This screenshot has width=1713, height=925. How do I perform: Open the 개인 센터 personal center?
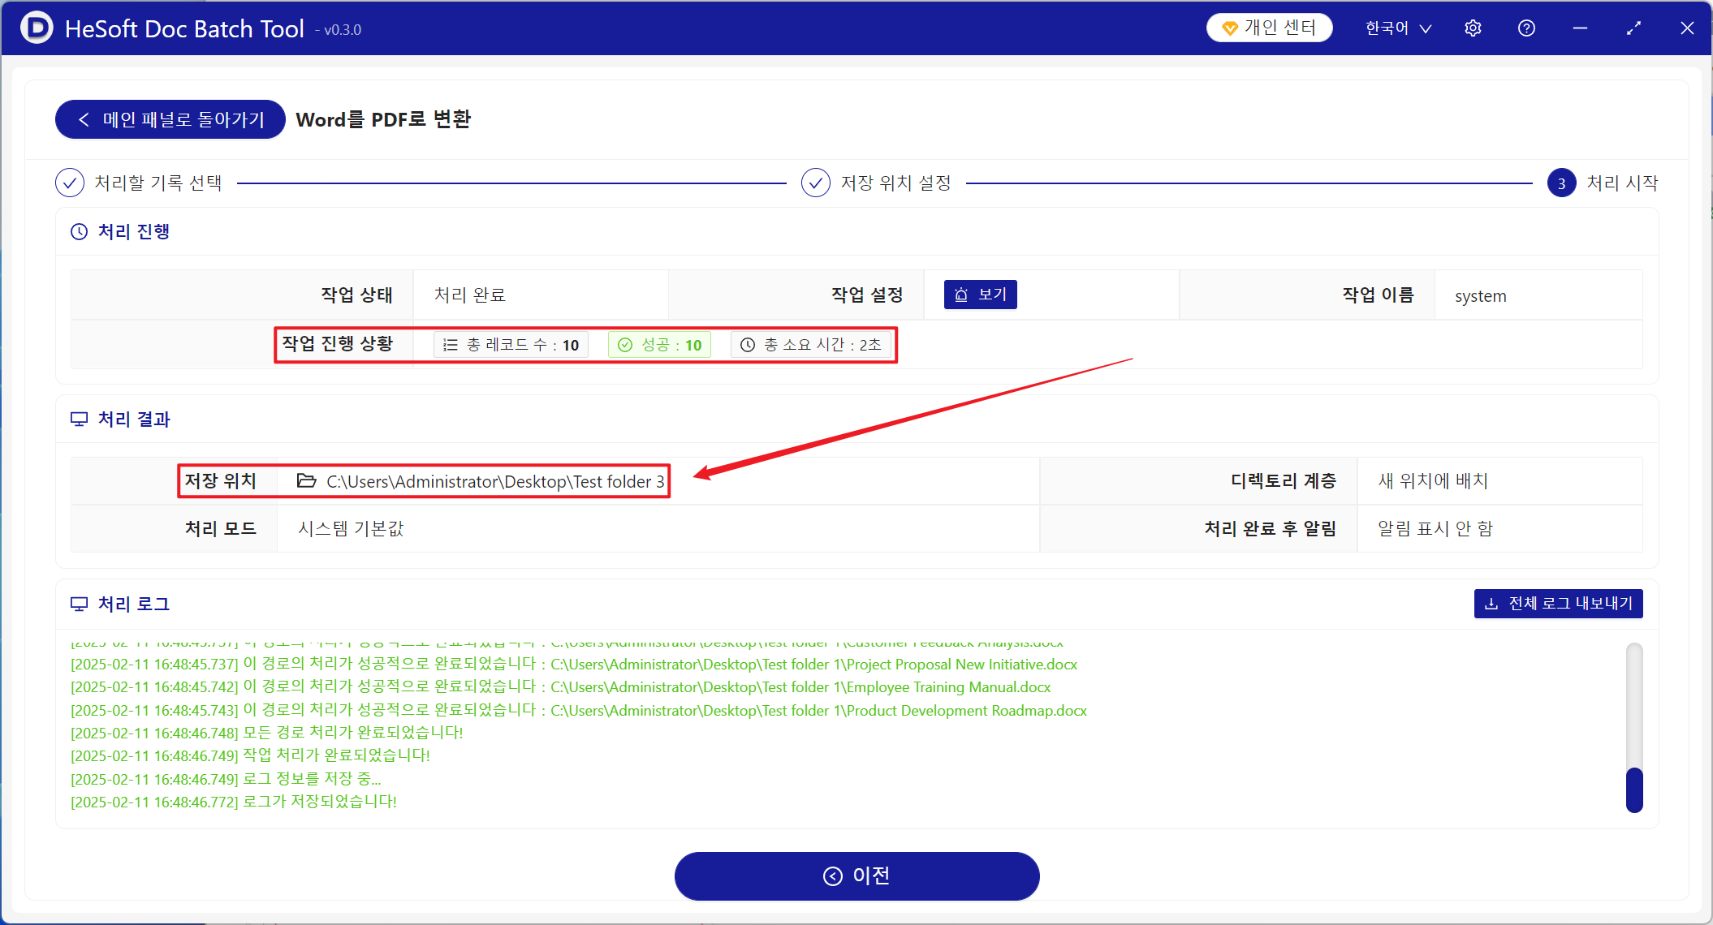click(x=1270, y=28)
